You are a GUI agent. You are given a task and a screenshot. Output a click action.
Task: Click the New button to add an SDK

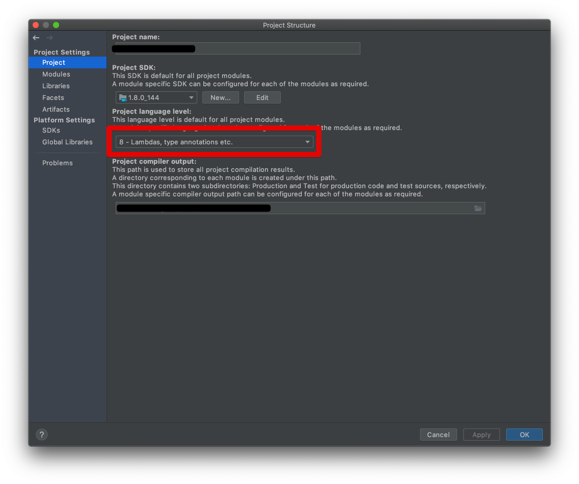[x=220, y=97]
